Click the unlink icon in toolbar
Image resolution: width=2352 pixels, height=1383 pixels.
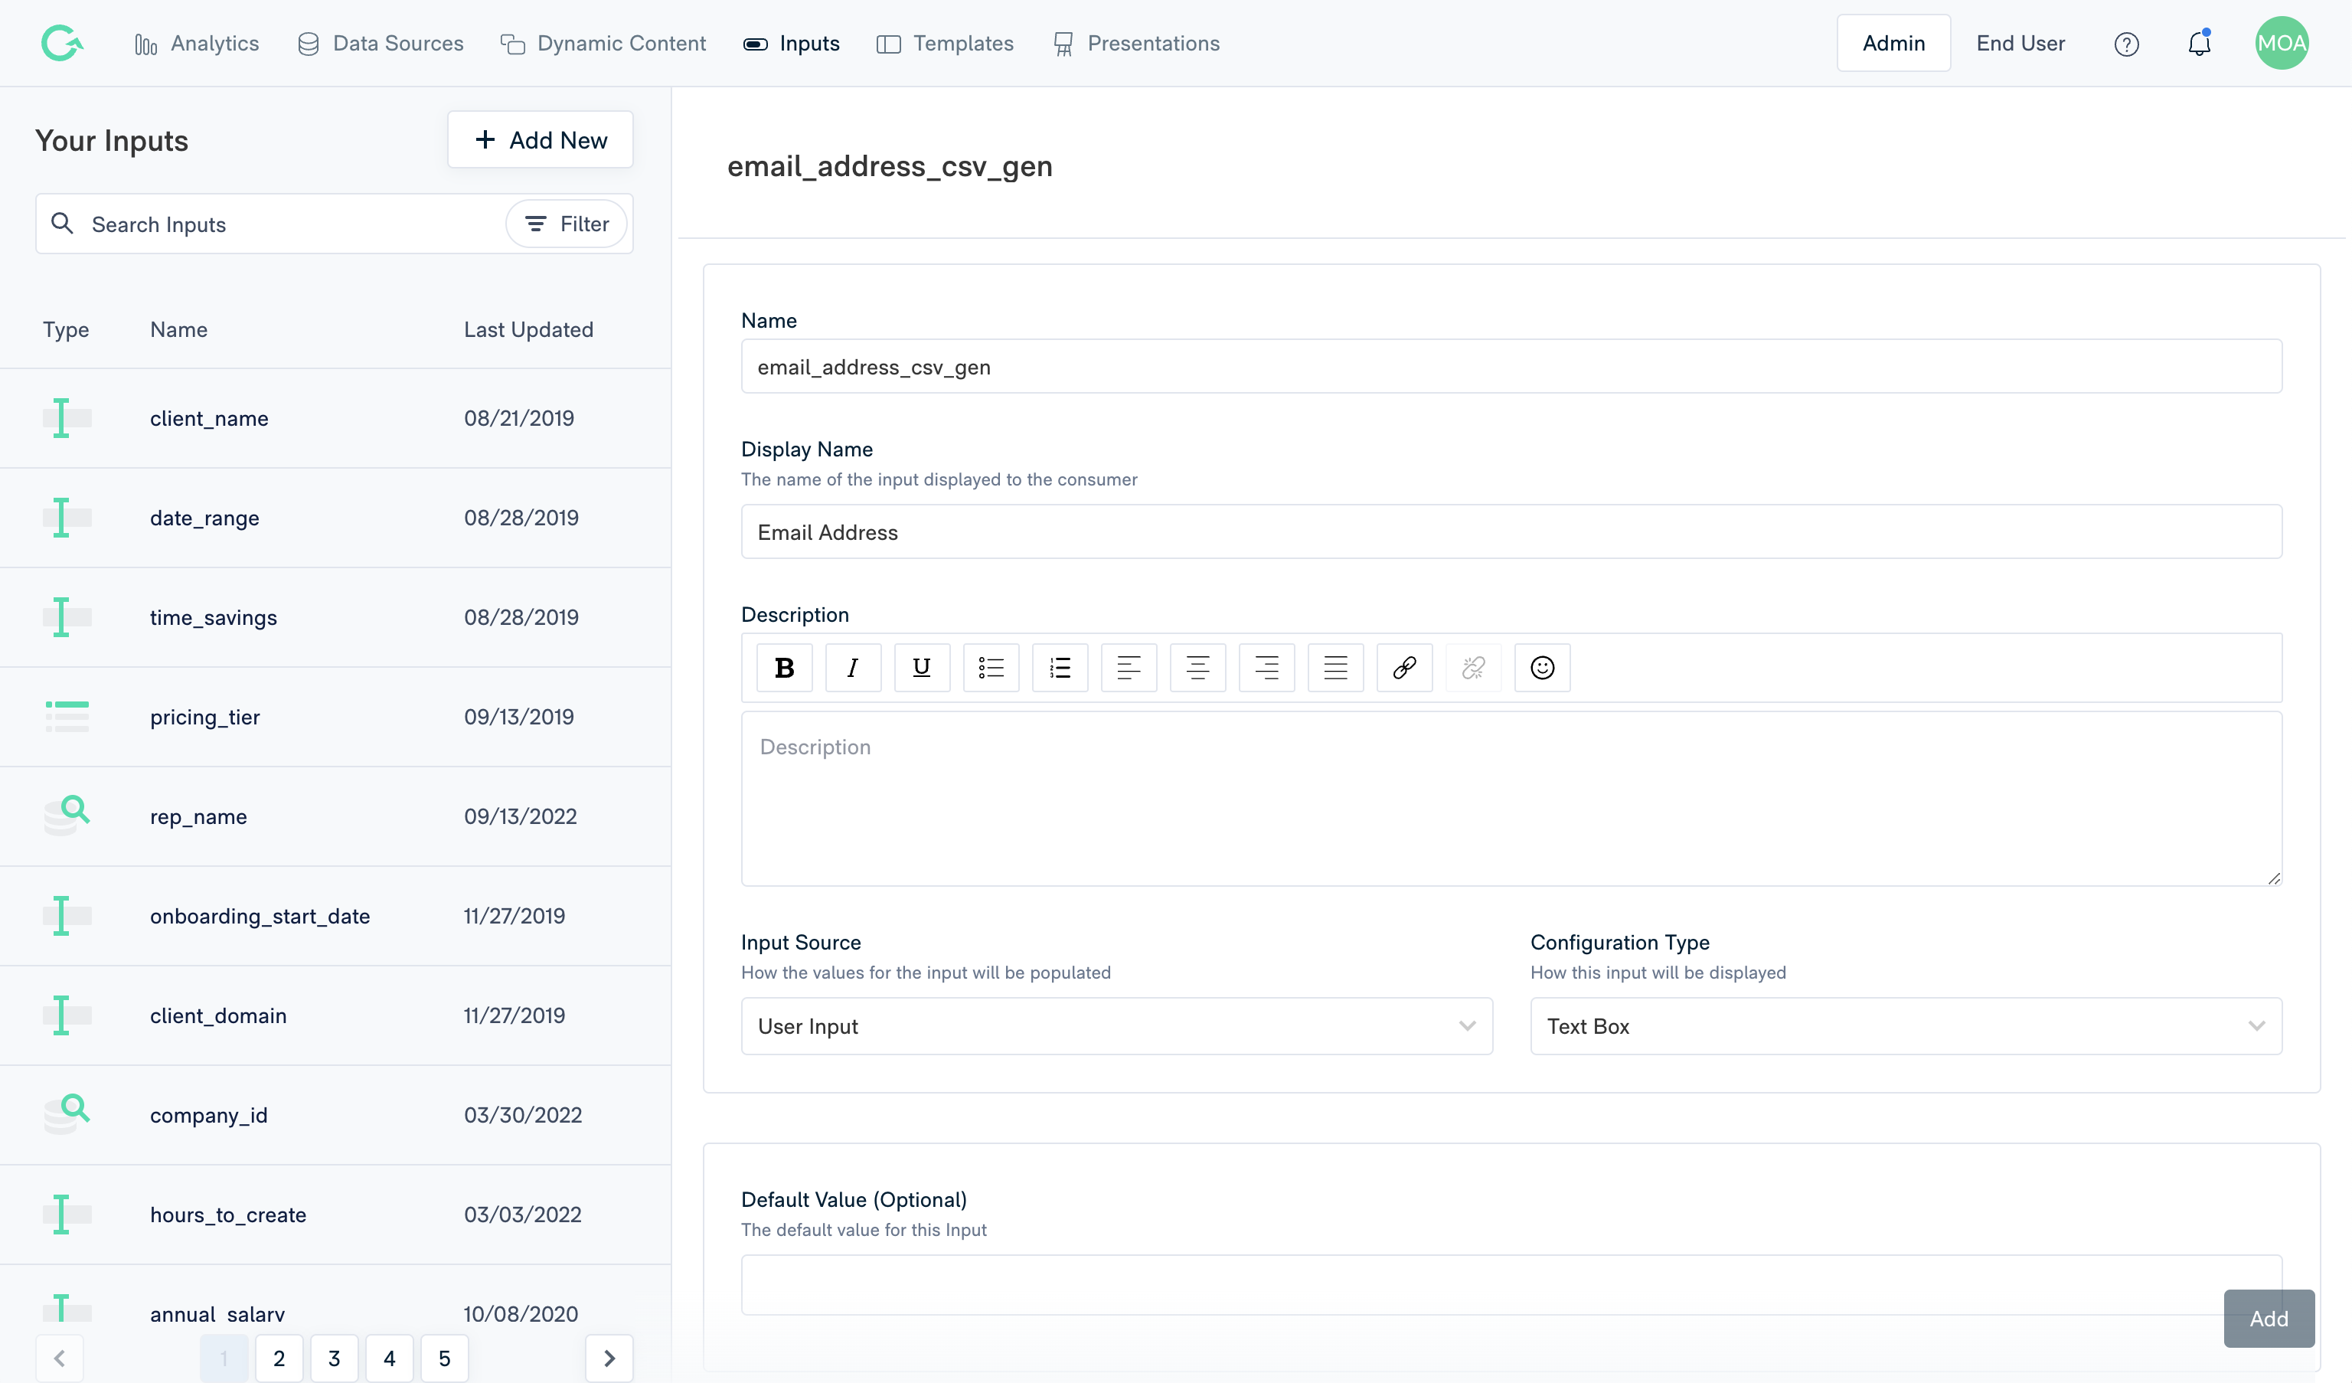click(x=1474, y=668)
